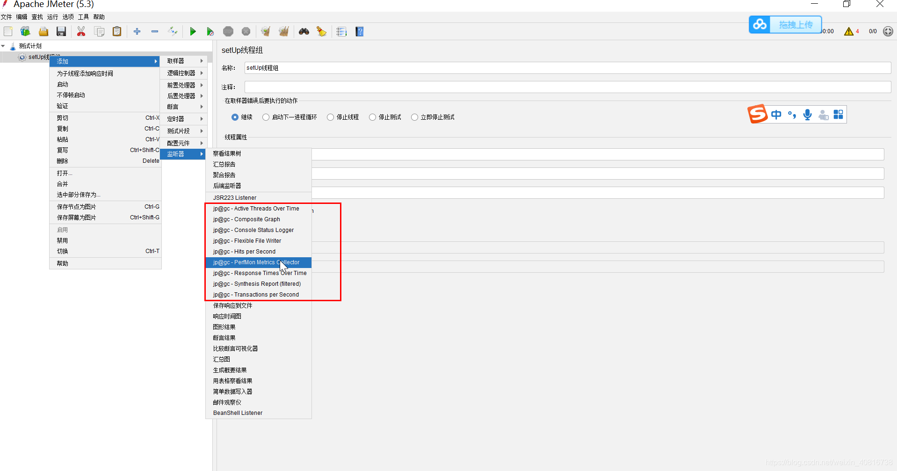Expand the 断言 submenu

pyautogui.click(x=183, y=107)
